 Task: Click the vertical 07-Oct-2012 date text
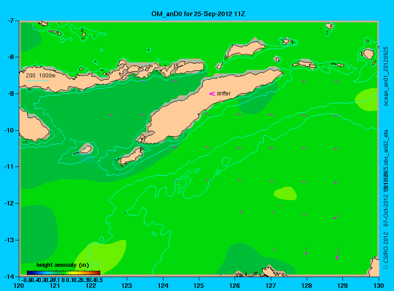(x=385, y=210)
